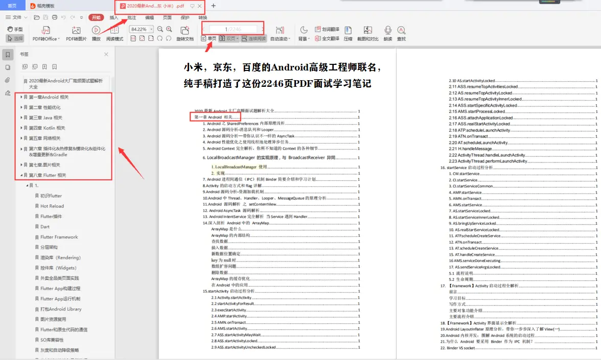Expand 第一章Android 相关 bookmark
Viewport: 601px width, 360px height.
[x=21, y=97]
